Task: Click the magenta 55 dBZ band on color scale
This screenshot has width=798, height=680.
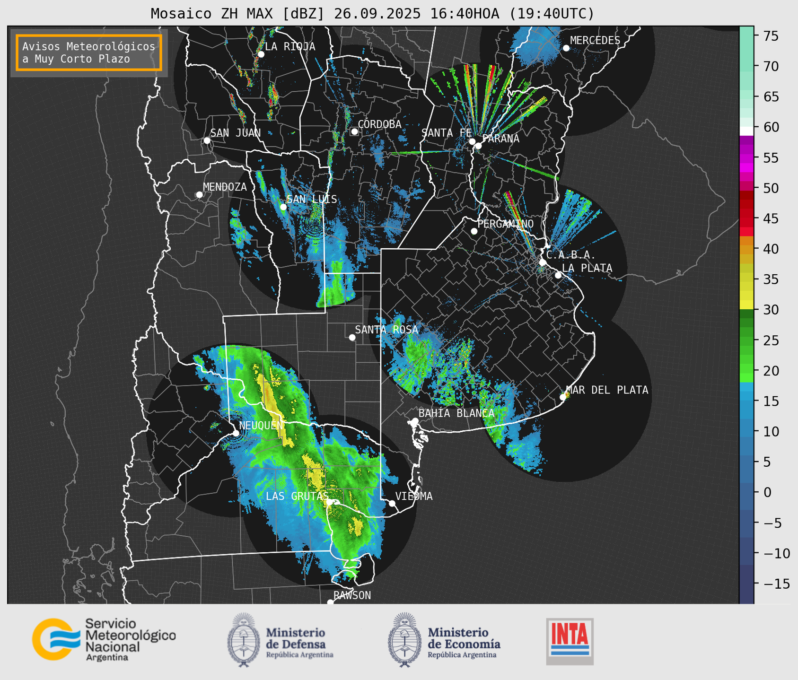Action: pyautogui.click(x=746, y=158)
